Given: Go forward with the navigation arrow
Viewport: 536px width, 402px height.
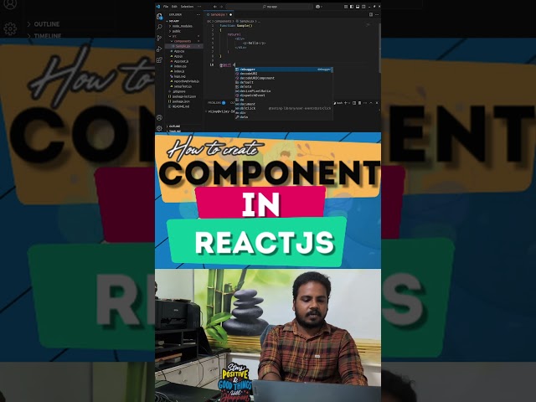Looking at the screenshot, I should (x=221, y=7).
